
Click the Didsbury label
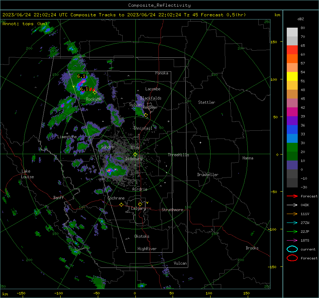tap(134, 159)
